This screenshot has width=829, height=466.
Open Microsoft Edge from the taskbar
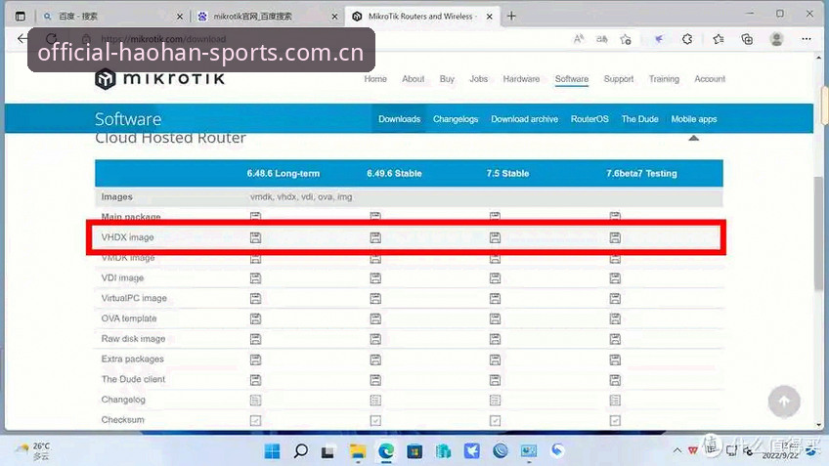pyautogui.click(x=386, y=450)
